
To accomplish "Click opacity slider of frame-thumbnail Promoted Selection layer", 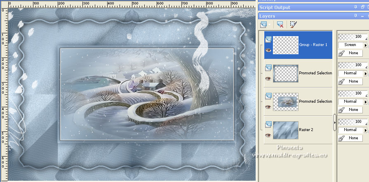I will pyautogui.click(x=353, y=65).
